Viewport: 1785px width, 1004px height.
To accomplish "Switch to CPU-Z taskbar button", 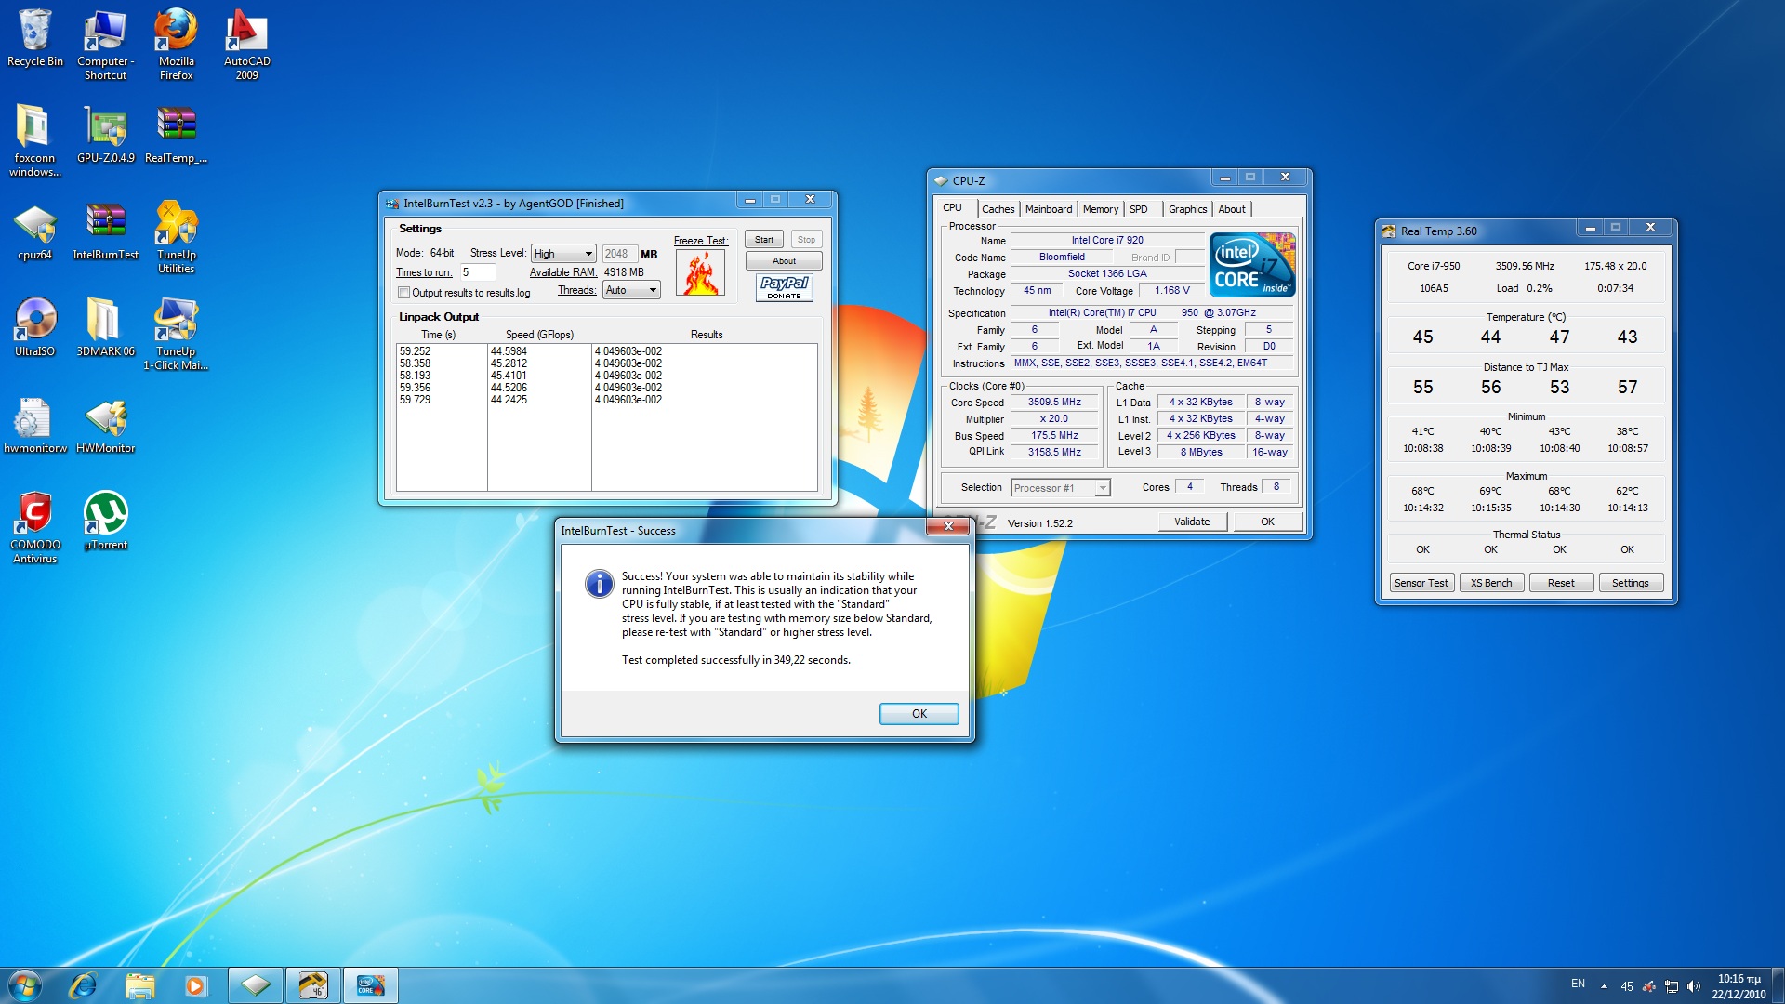I will (255, 985).
